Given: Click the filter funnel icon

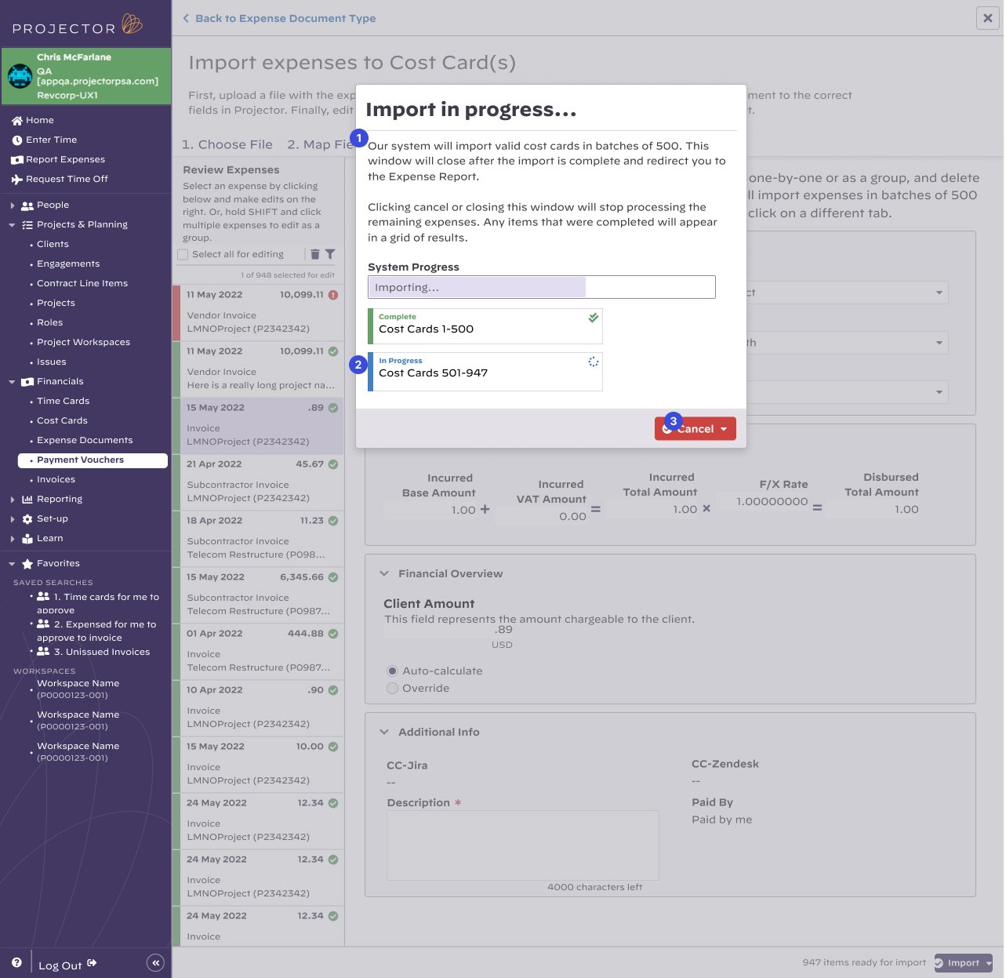Looking at the screenshot, I should pyautogui.click(x=330, y=254).
